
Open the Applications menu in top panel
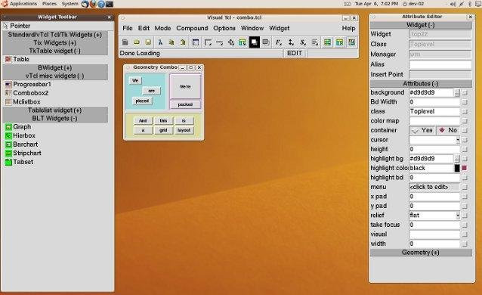point(23,4)
